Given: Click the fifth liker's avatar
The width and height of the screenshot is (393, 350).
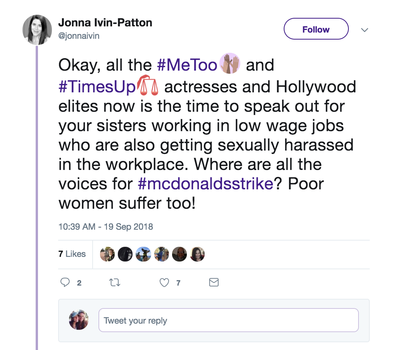Looking at the screenshot, I should 179,254.
